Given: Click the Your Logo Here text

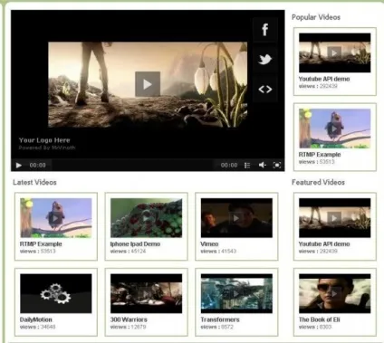Looking at the screenshot, I should tap(44, 140).
